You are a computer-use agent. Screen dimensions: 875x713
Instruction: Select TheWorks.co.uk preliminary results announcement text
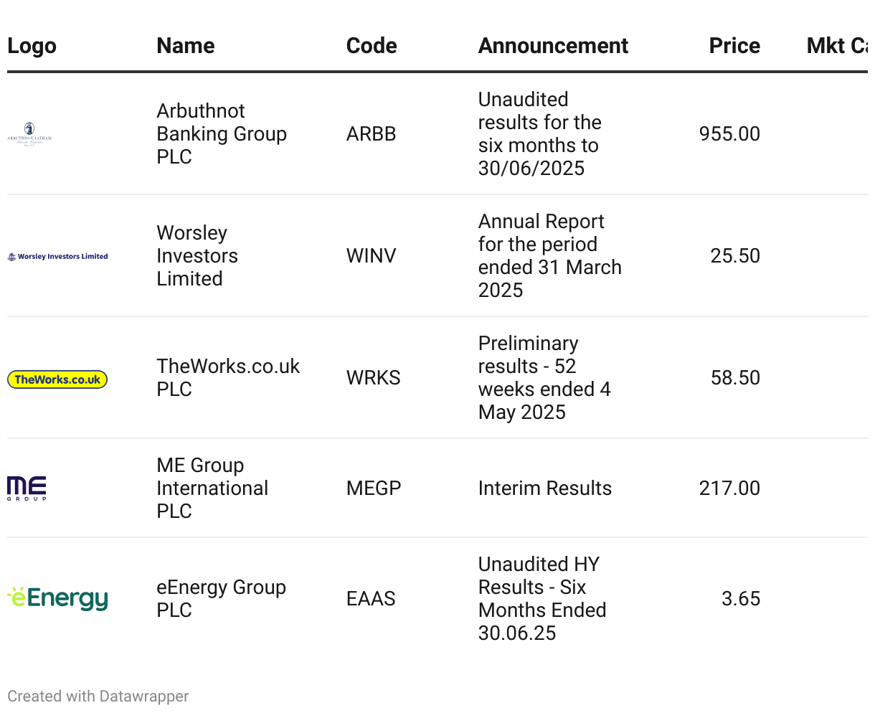tap(544, 377)
